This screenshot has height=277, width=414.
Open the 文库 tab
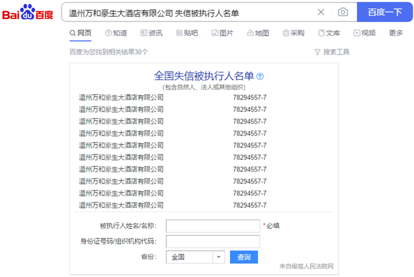[x=329, y=33]
